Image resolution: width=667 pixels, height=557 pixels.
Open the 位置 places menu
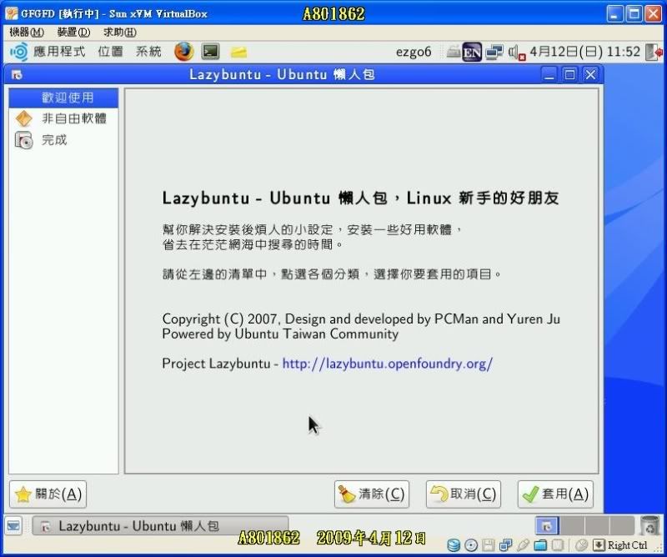pyautogui.click(x=111, y=52)
